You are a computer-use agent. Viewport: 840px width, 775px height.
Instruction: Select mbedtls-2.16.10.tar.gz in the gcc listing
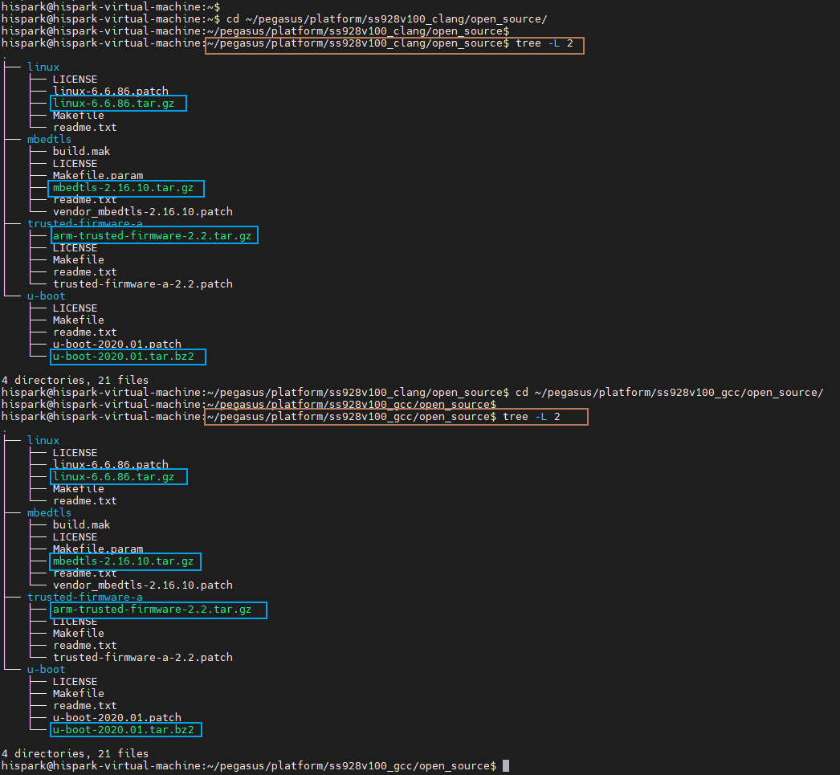(123, 561)
